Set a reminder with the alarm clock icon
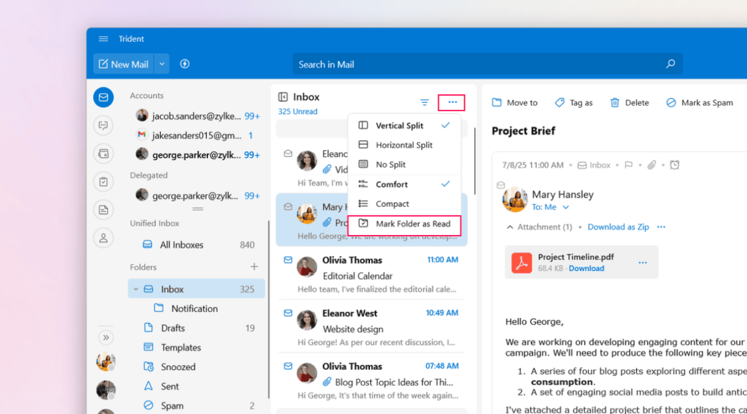 click(674, 165)
